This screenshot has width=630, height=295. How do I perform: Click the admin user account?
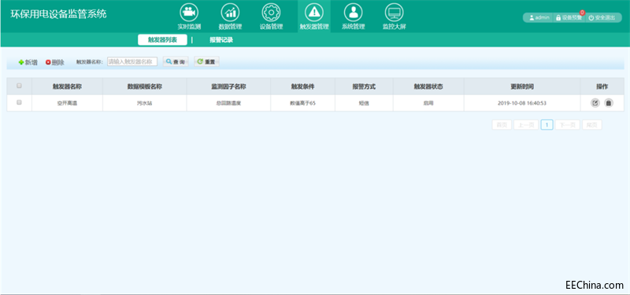[539, 18]
